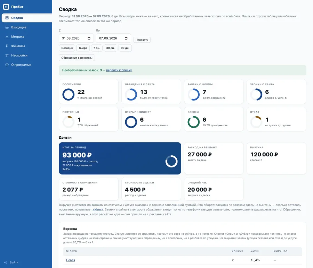Viewport: 313px width, 268px height.
Task: Follow the перейти к списку link
Action: pyautogui.click(x=119, y=70)
